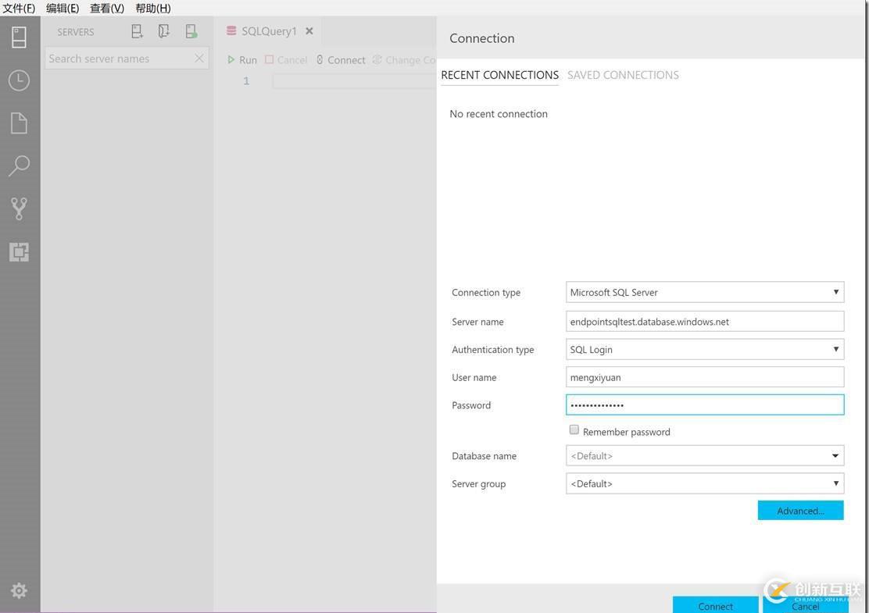Screen dimensions: 869x613
Task: Toggle the Remember password checkbox
Action: (574, 429)
